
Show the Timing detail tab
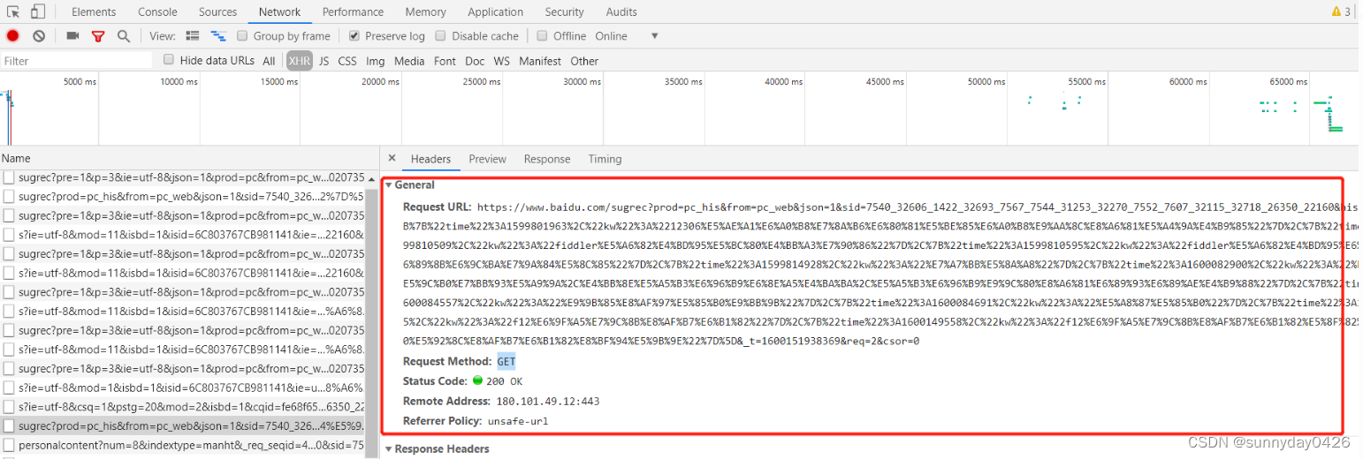605,159
